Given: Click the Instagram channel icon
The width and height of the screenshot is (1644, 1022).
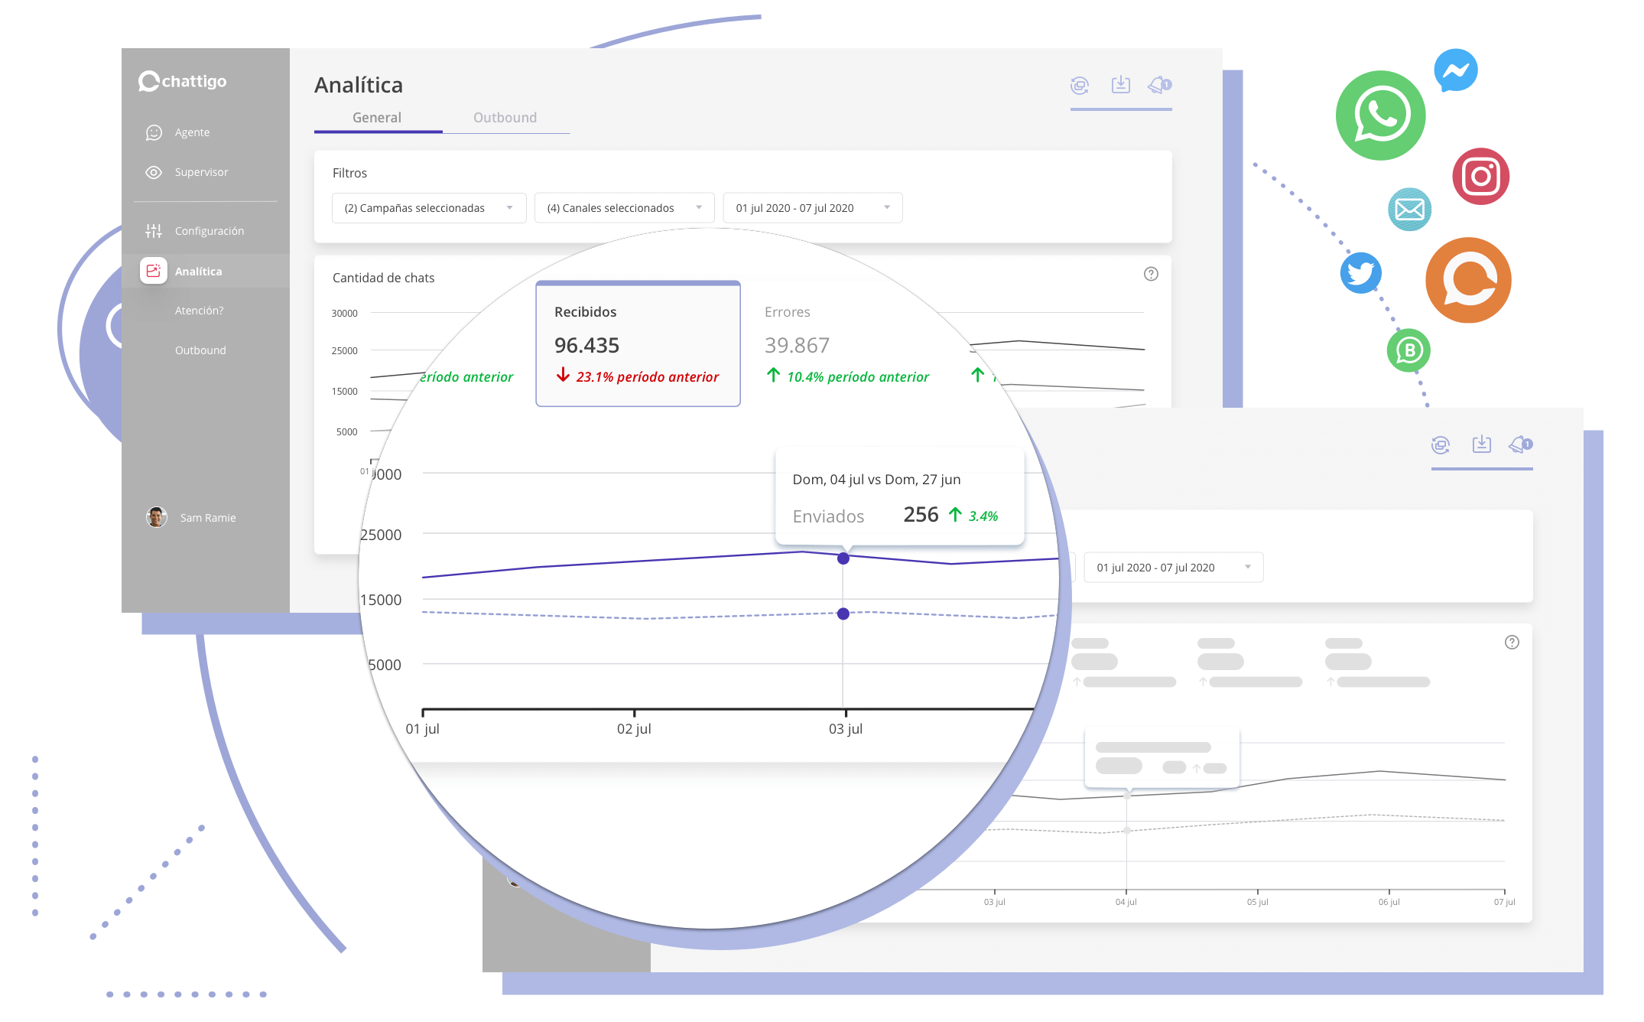Looking at the screenshot, I should pos(1480,177).
